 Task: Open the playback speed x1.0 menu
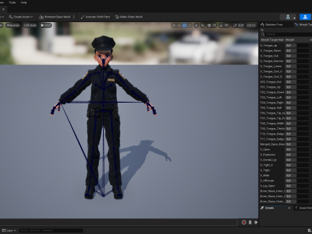click(x=45, y=25)
